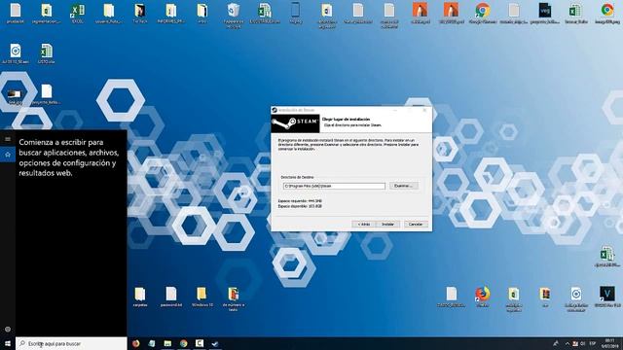The image size is (623, 350).
Task: Select the password.txt file icon
Action: coord(171,297)
